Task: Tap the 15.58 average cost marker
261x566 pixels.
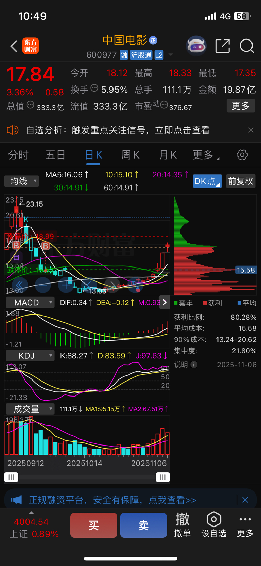Action: [x=246, y=270]
